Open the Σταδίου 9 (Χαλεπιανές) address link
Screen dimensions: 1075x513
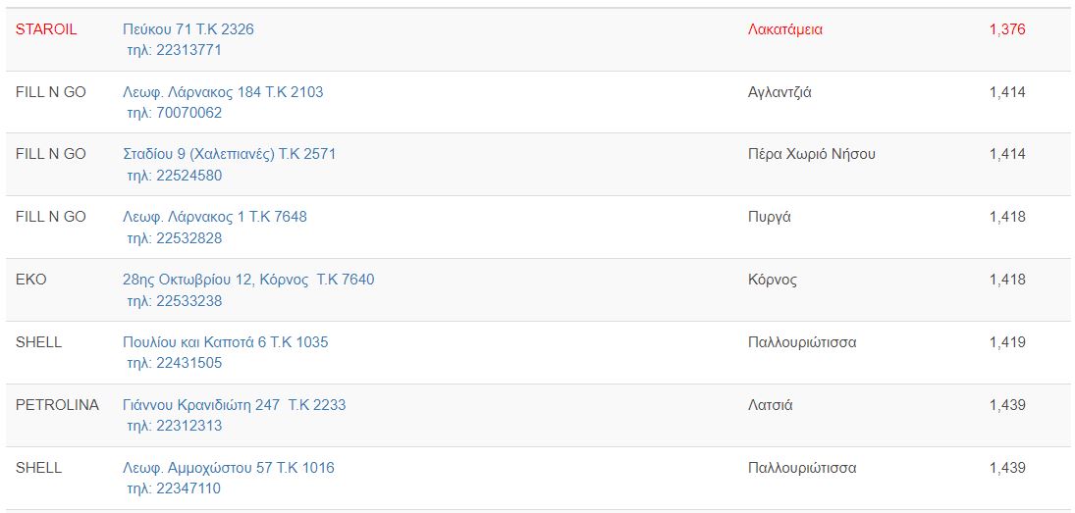point(229,154)
